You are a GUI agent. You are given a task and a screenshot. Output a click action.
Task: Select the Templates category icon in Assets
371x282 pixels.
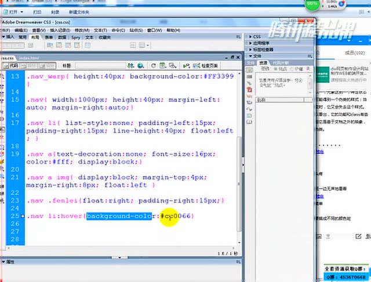pyautogui.click(x=250, y=115)
